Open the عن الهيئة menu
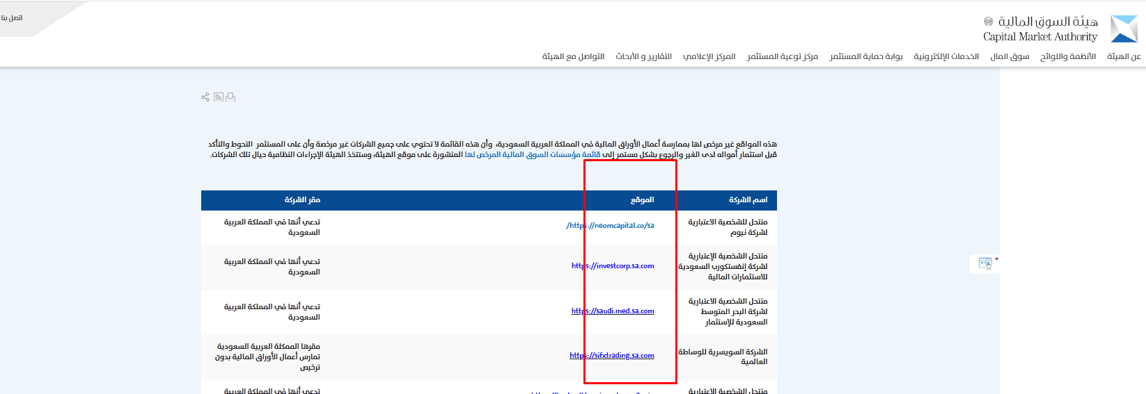1146x394 pixels. [x=1124, y=56]
